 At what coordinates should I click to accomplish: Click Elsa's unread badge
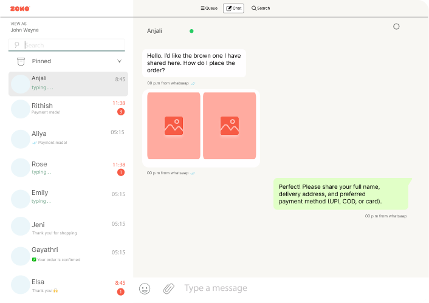coord(121,292)
